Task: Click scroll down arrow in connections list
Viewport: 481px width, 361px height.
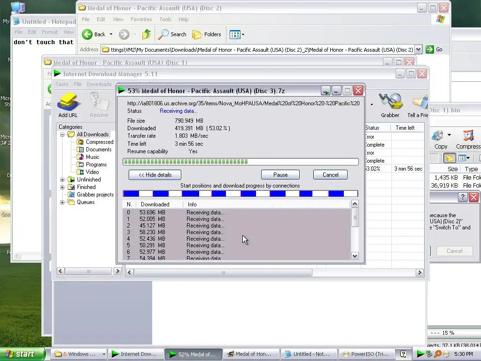Action: (355, 256)
